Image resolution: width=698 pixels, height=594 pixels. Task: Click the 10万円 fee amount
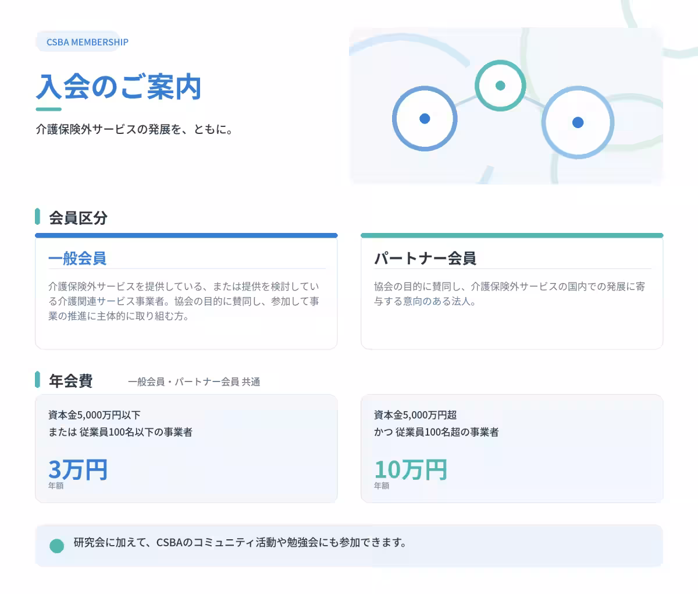tap(411, 469)
